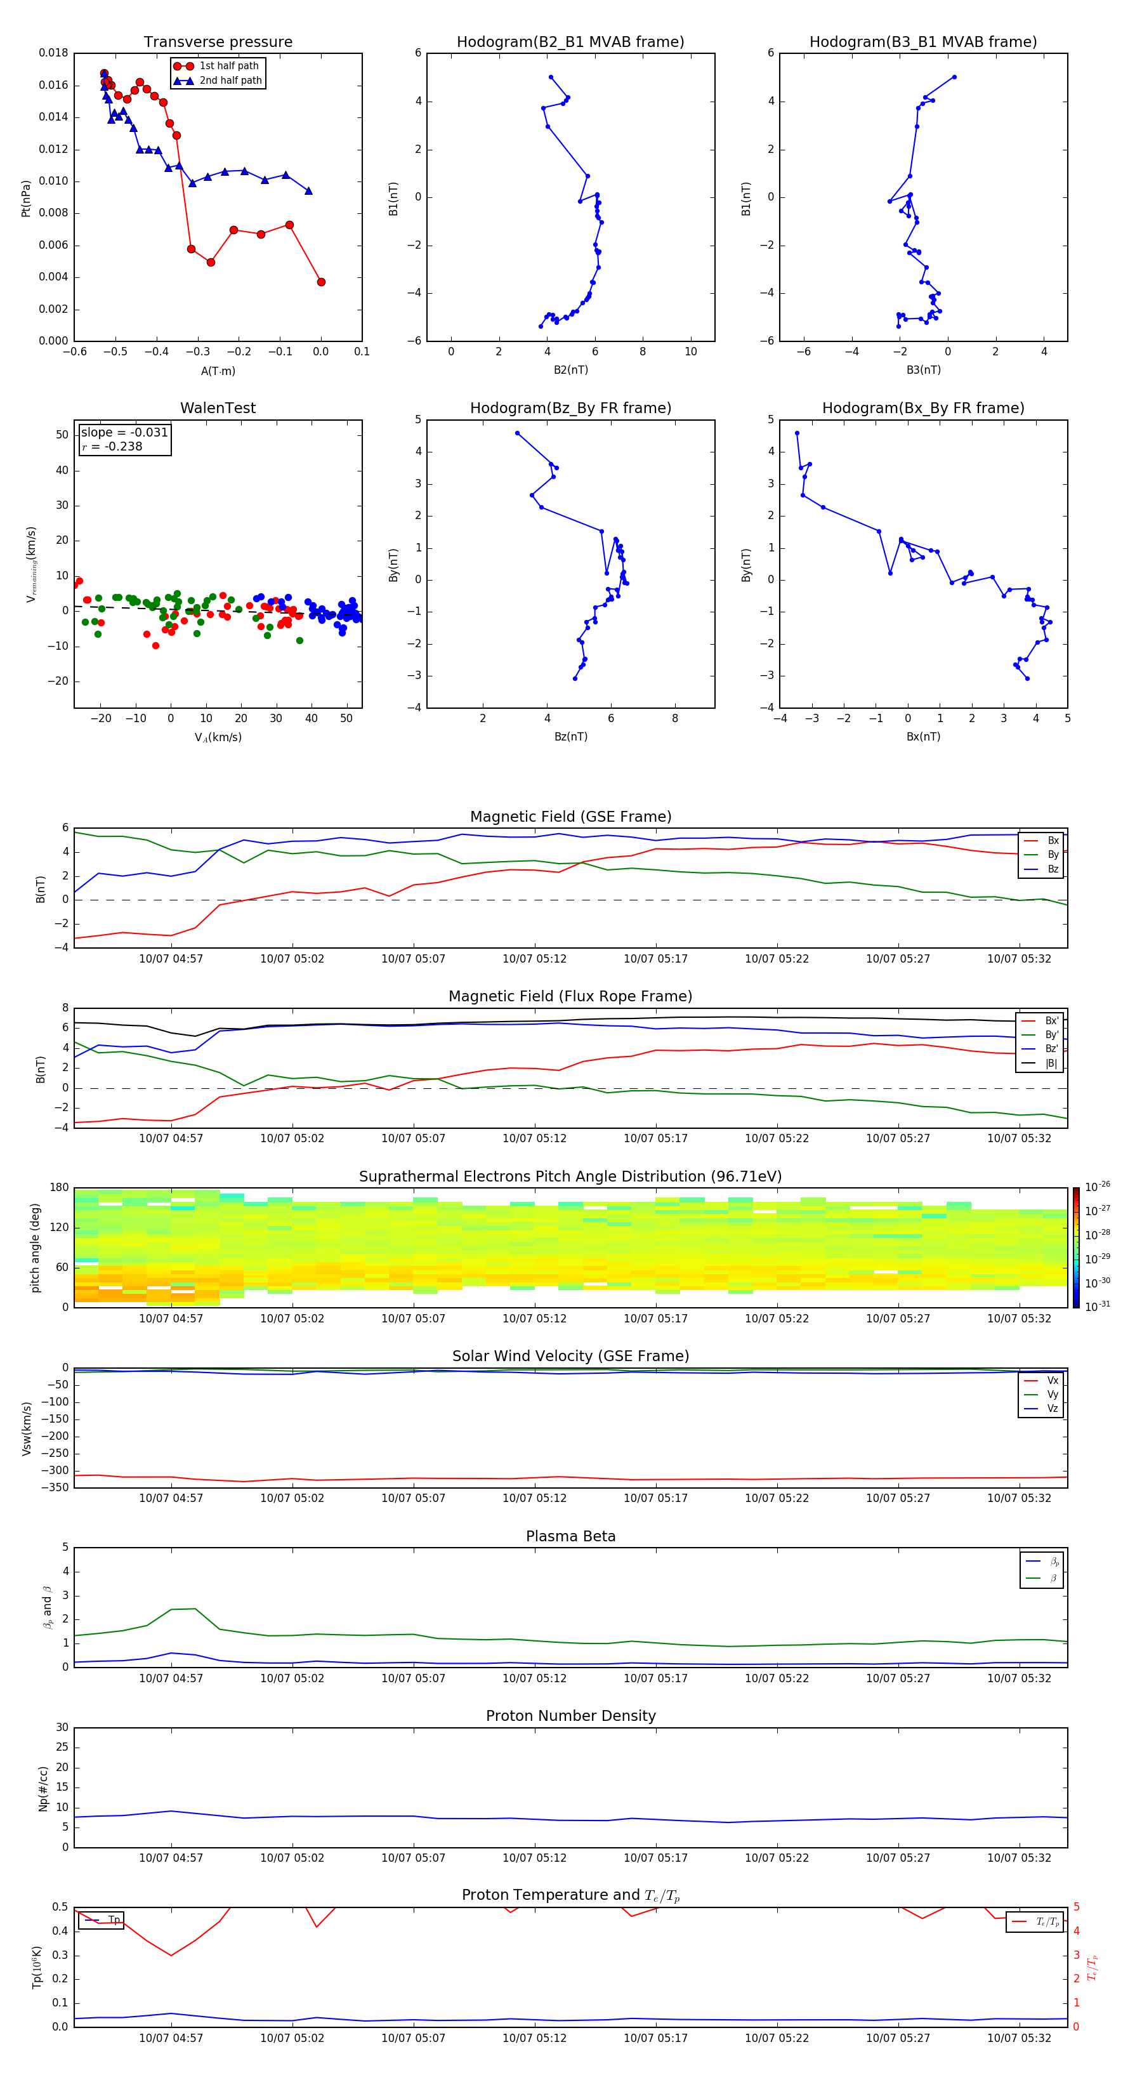Click the red 'Te/Tp' right-hand axis label

[x=1093, y=1967]
